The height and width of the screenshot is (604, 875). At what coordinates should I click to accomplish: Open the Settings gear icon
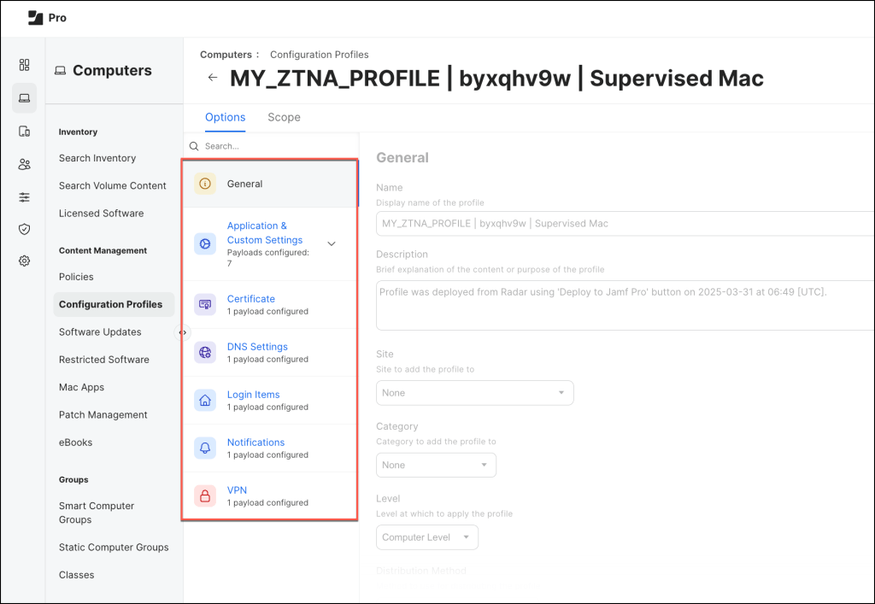pyautogui.click(x=24, y=261)
